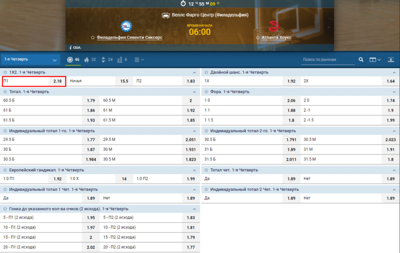Viewport: 400px width, 253px height.
Task: Select the flame popular markets filter (32)
Action: coord(90,59)
